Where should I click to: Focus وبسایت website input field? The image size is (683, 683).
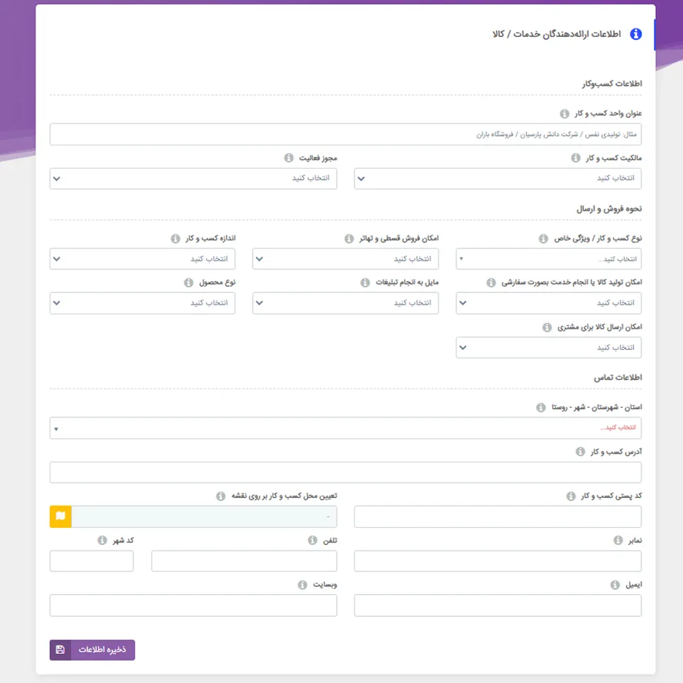coord(193,605)
